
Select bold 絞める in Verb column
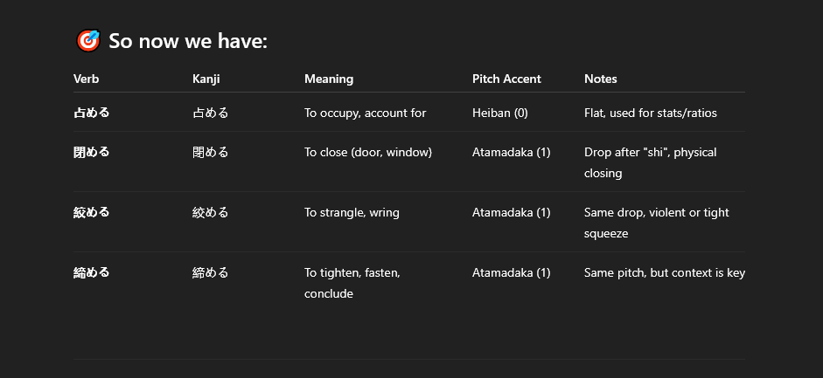[91, 212]
